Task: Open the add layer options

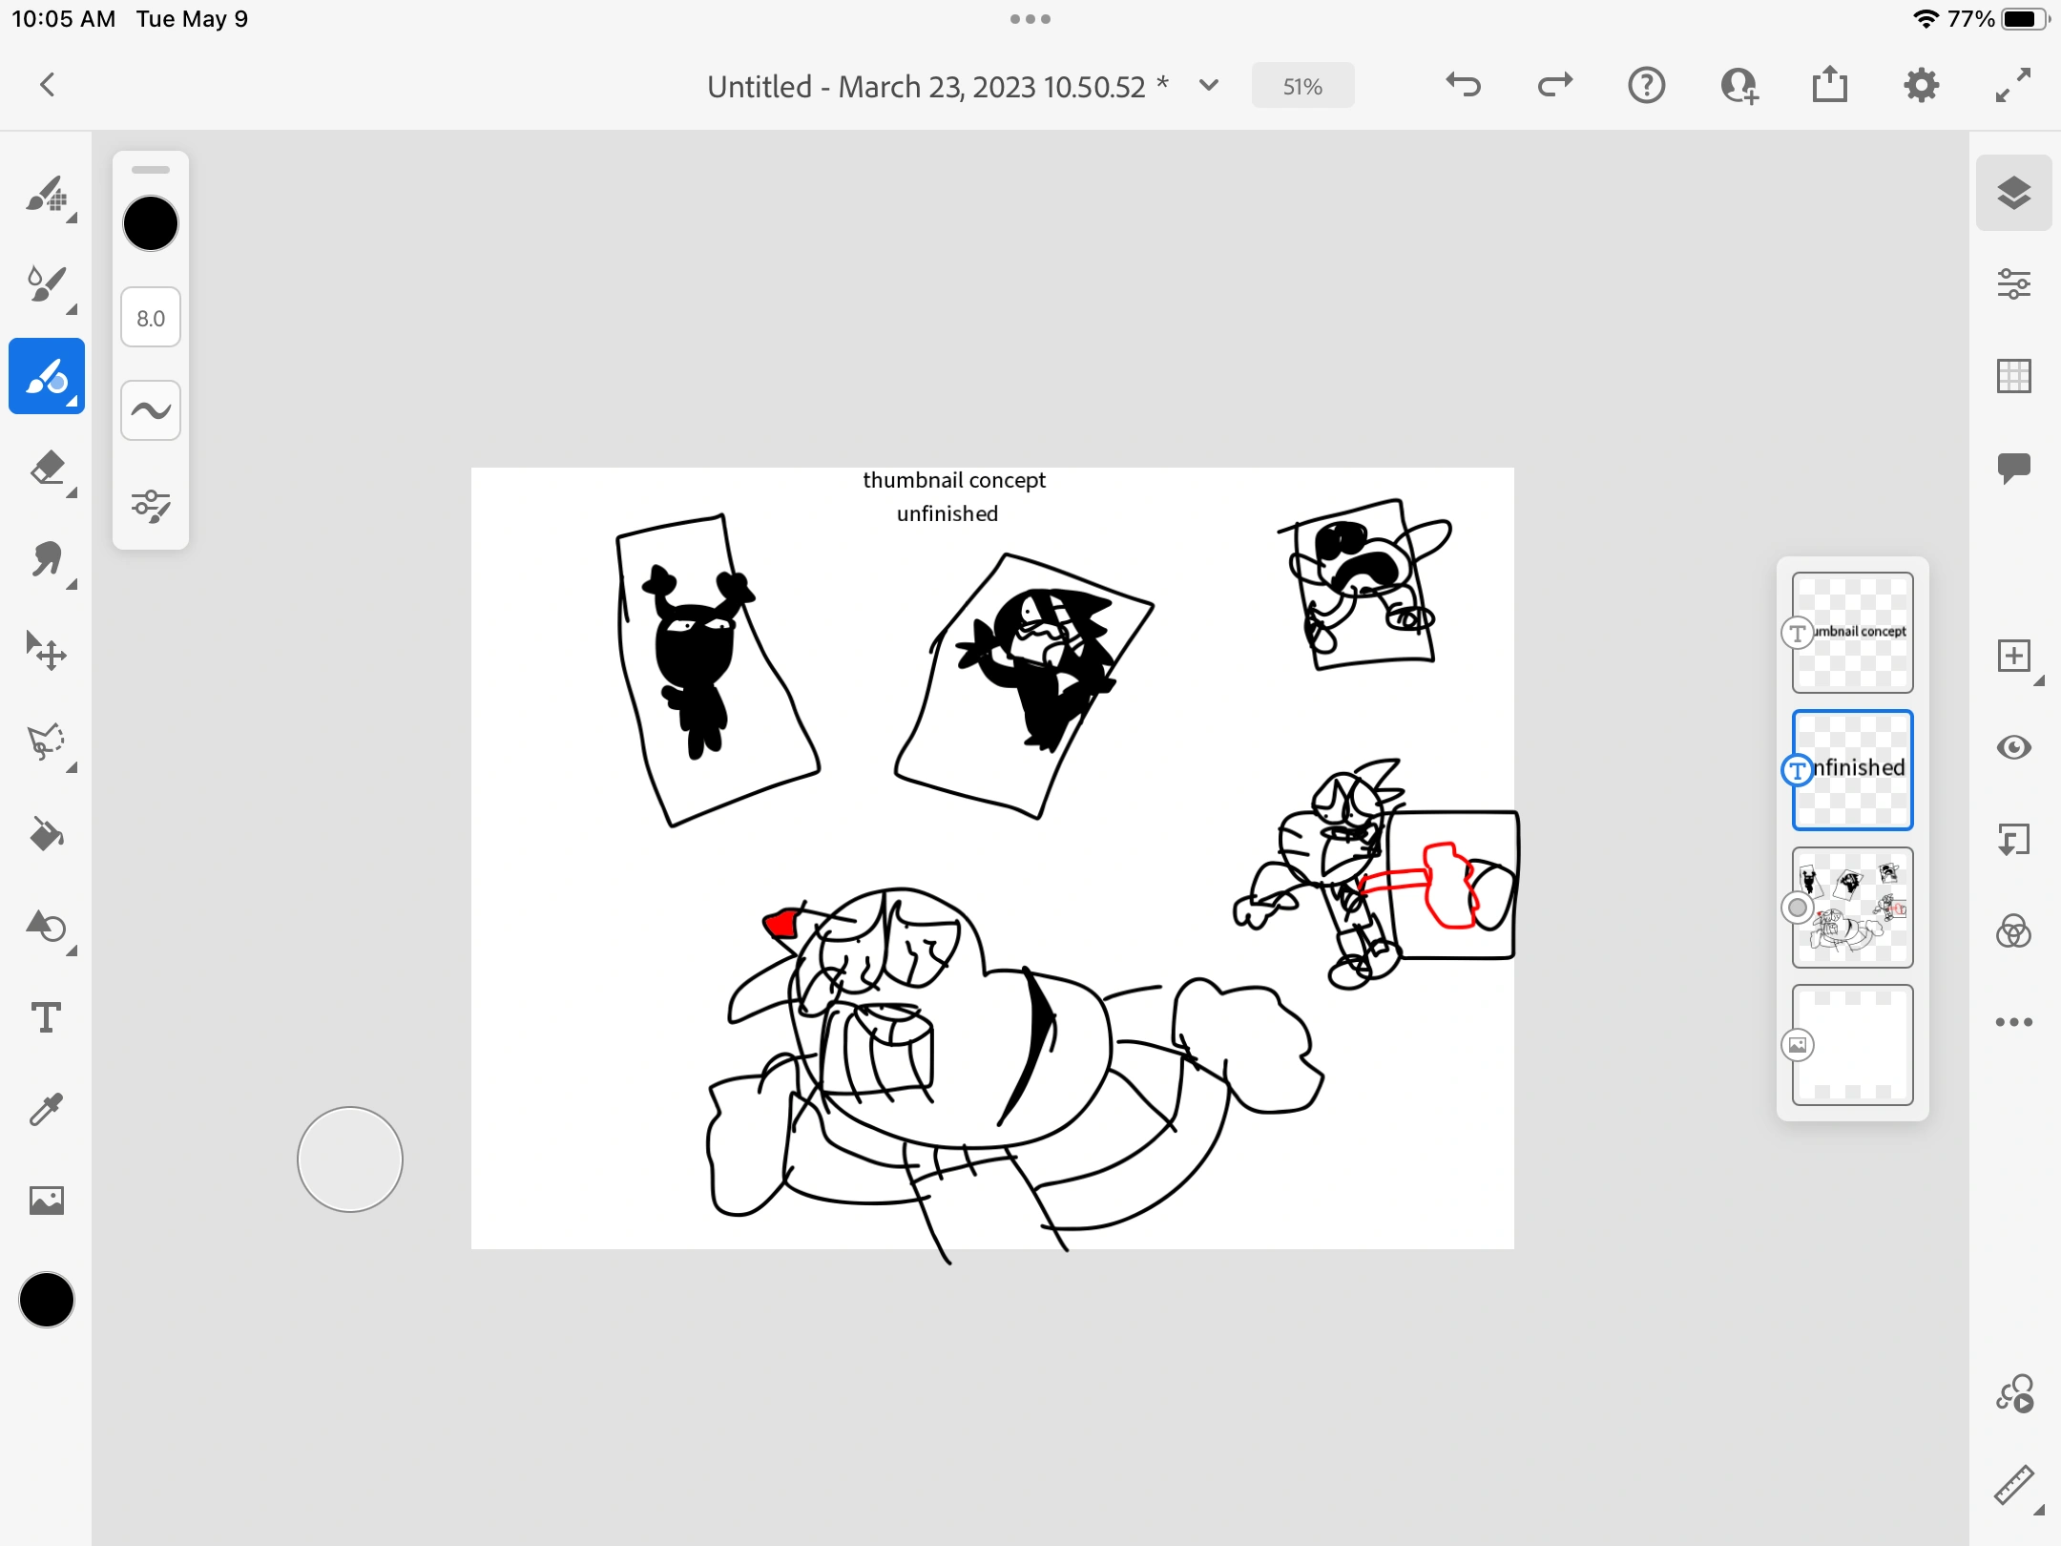Action: pyautogui.click(x=2013, y=657)
